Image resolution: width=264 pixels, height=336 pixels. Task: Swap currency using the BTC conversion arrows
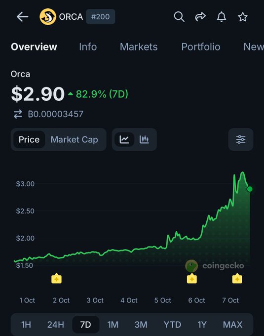(x=18, y=114)
